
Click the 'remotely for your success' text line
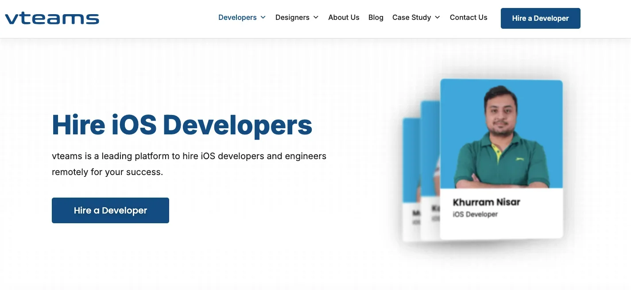[x=107, y=172]
